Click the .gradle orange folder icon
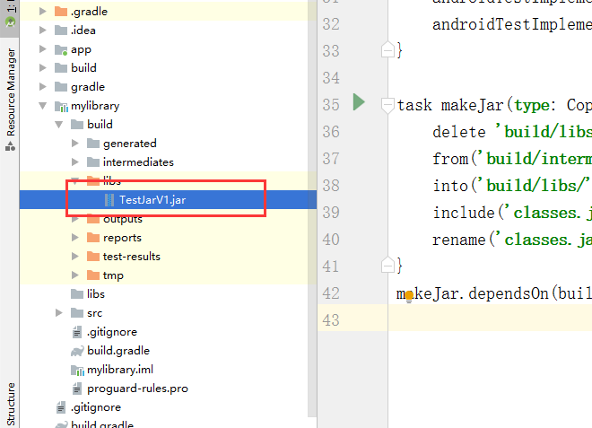This screenshot has width=592, height=428. click(61, 12)
